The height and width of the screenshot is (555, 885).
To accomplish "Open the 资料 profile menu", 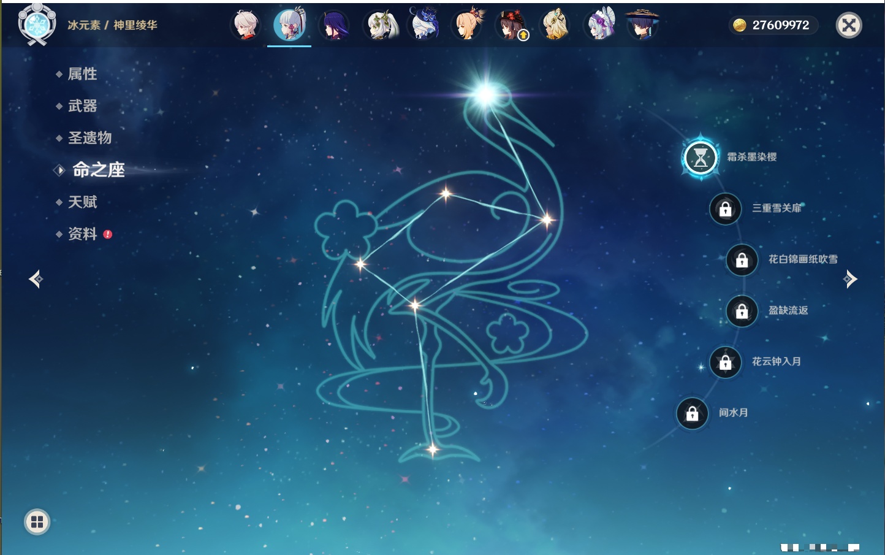I will click(x=82, y=234).
